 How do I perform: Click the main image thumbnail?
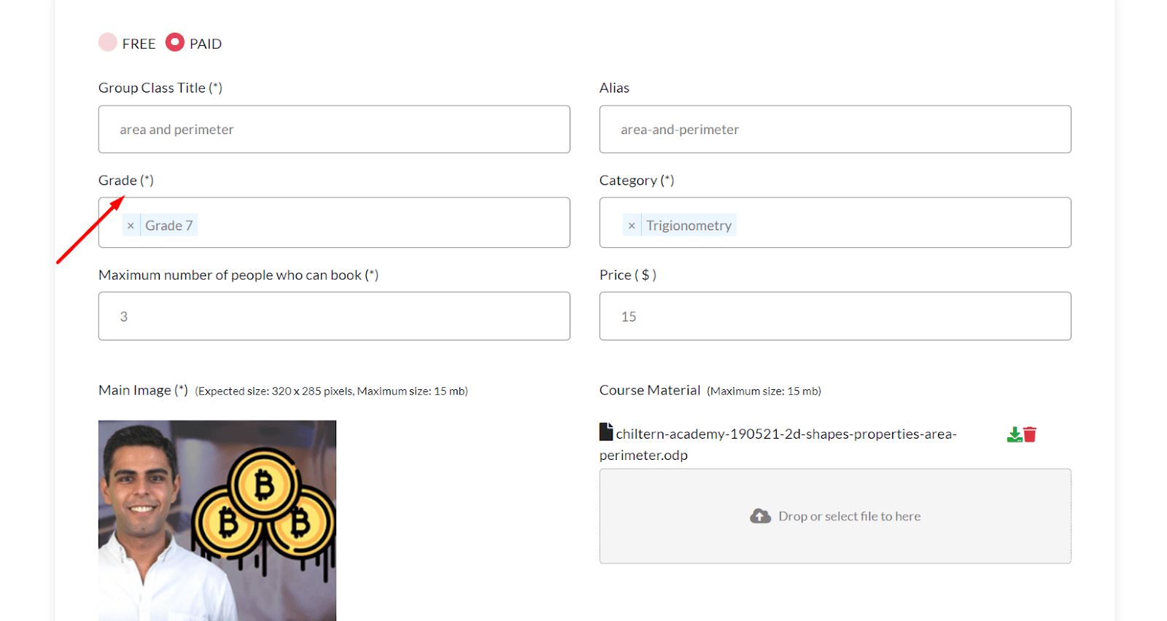(x=217, y=520)
